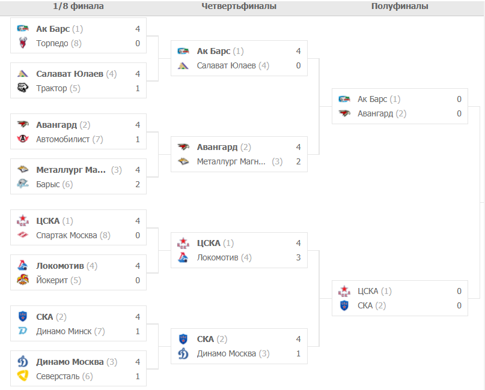Click Jokerit logo beside Йокерит (5)
The width and height of the screenshot is (485, 390).
tap(23, 280)
